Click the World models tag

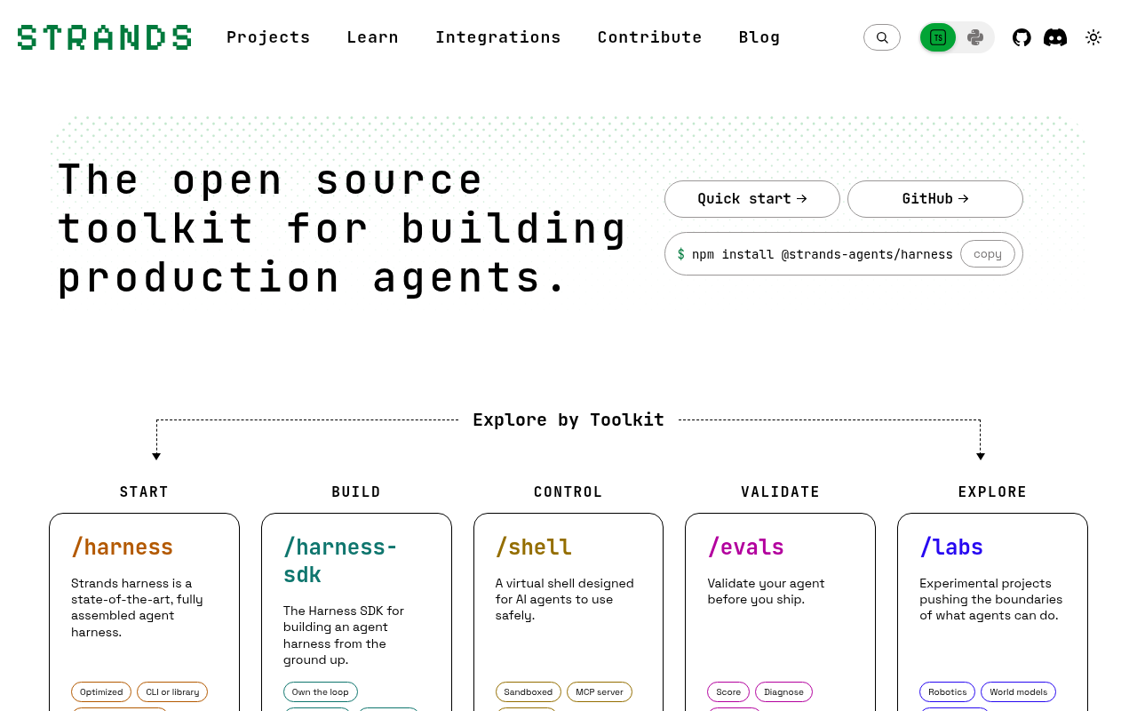coord(1018,692)
